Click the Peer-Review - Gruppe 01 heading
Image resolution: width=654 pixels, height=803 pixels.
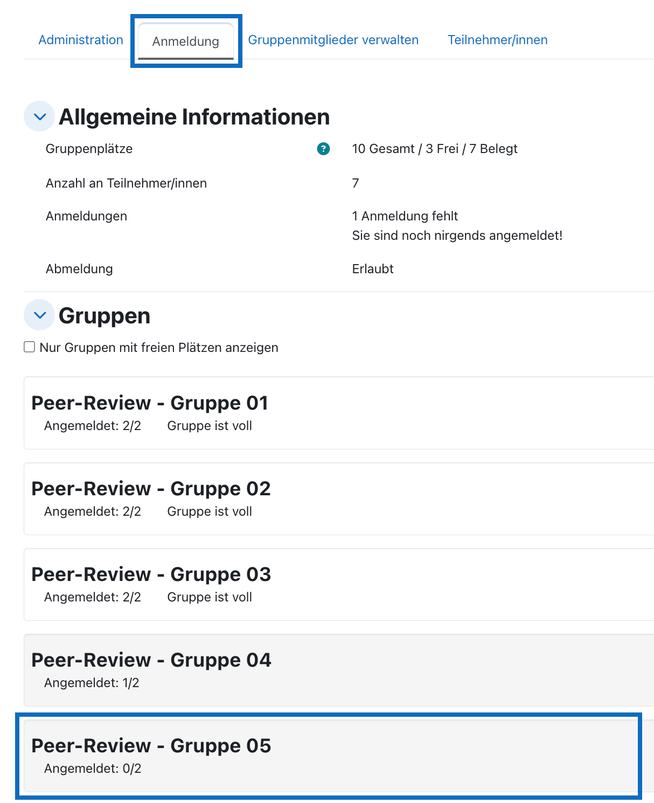[x=150, y=403]
